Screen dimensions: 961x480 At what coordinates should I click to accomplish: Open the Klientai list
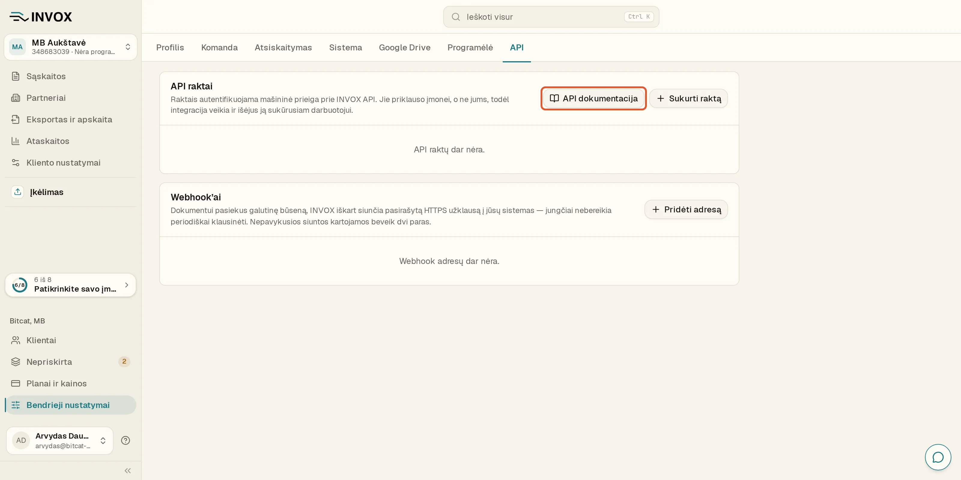click(71, 340)
